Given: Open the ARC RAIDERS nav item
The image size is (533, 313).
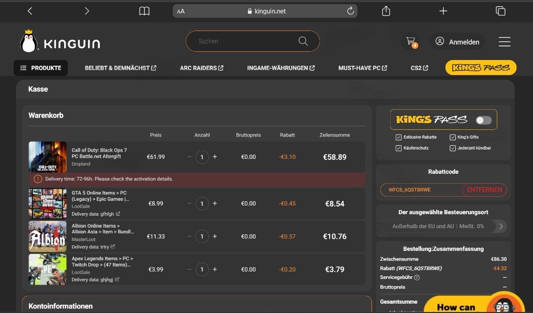Looking at the screenshot, I should pyautogui.click(x=201, y=68).
